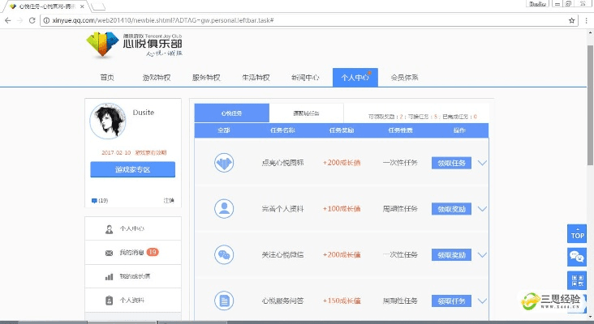Click the +100成长值 reward text

coord(342,209)
